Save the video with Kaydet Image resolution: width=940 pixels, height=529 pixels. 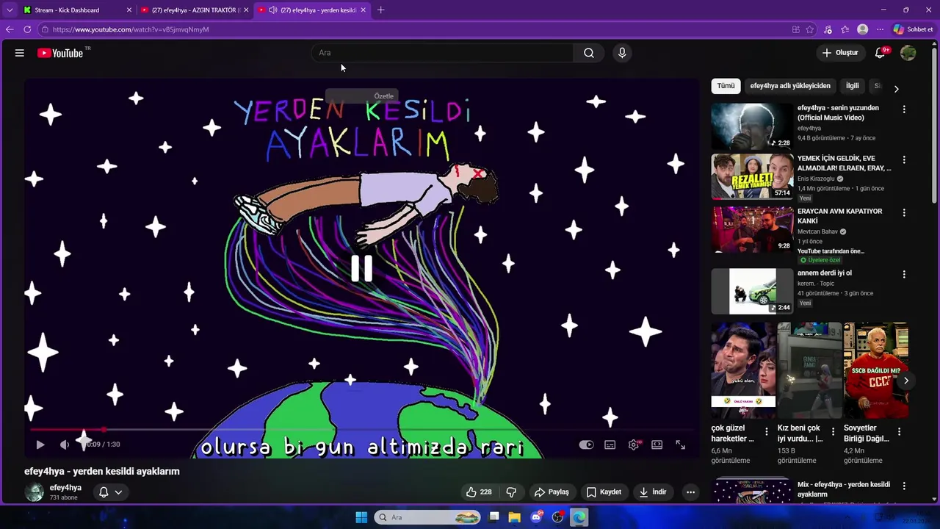coord(604,492)
